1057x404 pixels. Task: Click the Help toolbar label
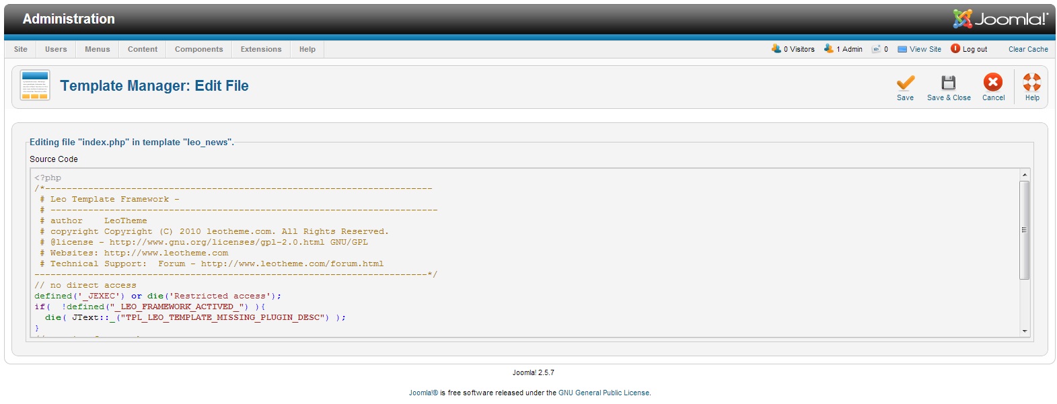coord(1032,97)
